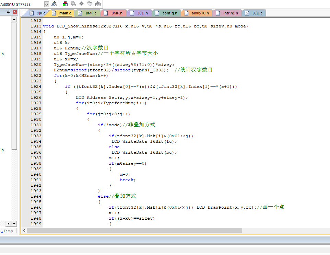Click the 'for(k=0;k<HZnum;k++)' loop line
The width and height of the screenshot is (330, 255).
pyautogui.click(x=81, y=76)
